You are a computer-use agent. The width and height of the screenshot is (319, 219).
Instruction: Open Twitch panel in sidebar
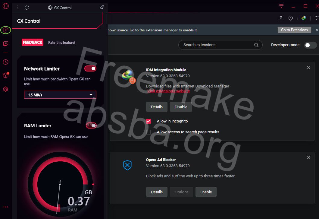[x=6, y=44]
